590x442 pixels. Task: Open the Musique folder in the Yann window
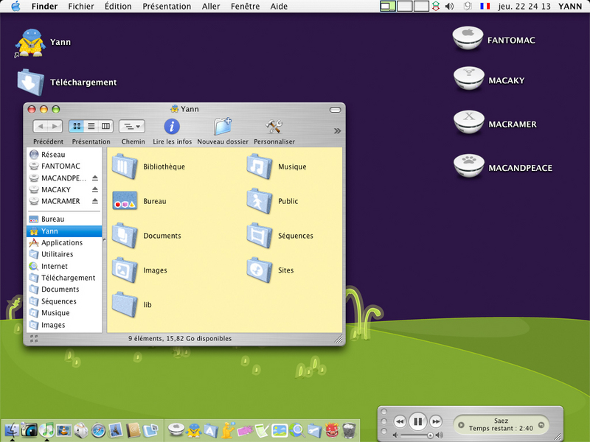click(260, 166)
